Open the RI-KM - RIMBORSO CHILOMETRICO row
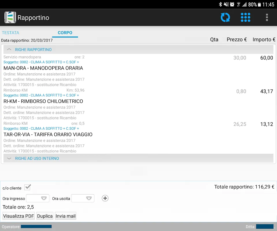This screenshot has height=231, width=277. click(x=43, y=101)
